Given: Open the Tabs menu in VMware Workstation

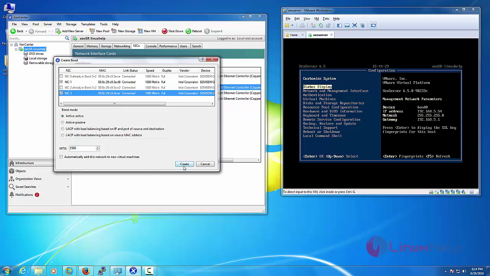Looking at the screenshot, I should 326,18.
